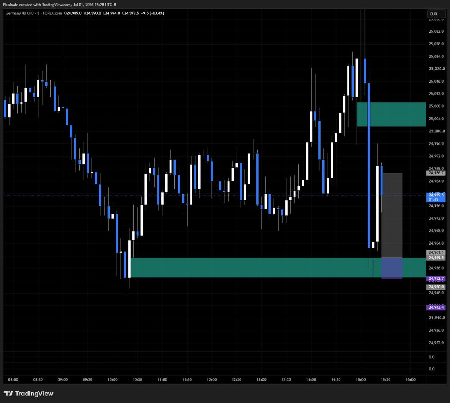Click the gray 24,986.7 price tag
This screenshot has width=450, height=403.
pos(436,173)
